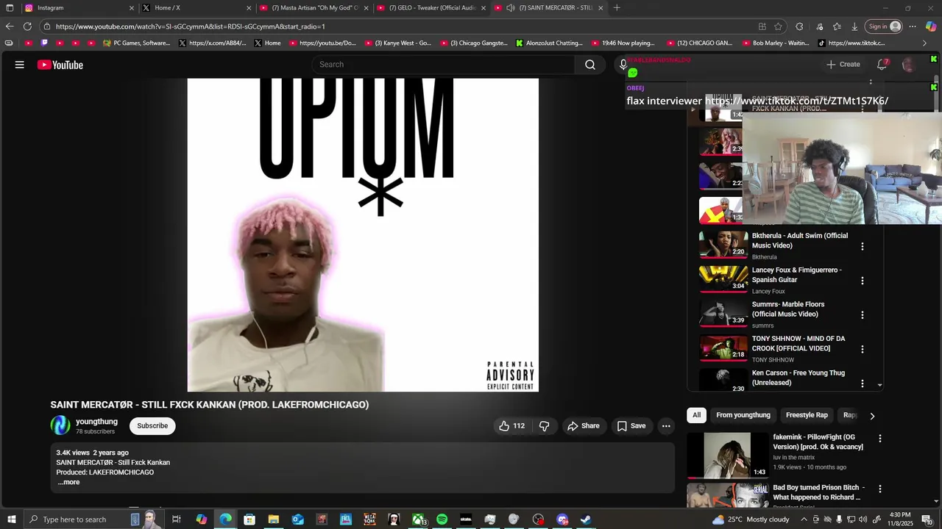Play Bktherula - Adult Swim from playlist
The image size is (942, 529).
point(799,240)
